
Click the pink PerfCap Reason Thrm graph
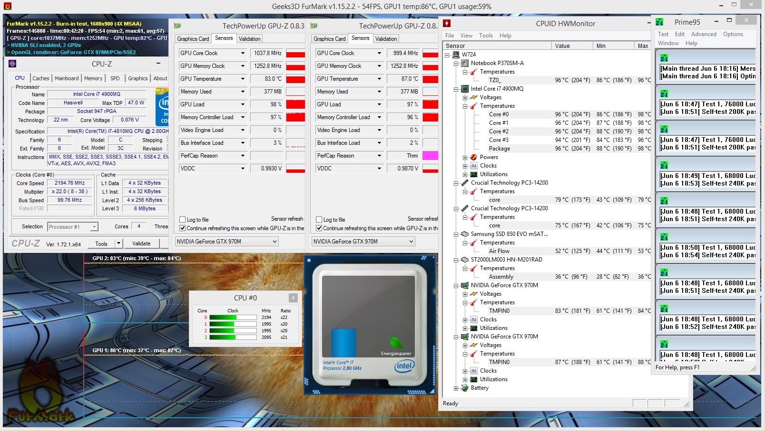430,156
